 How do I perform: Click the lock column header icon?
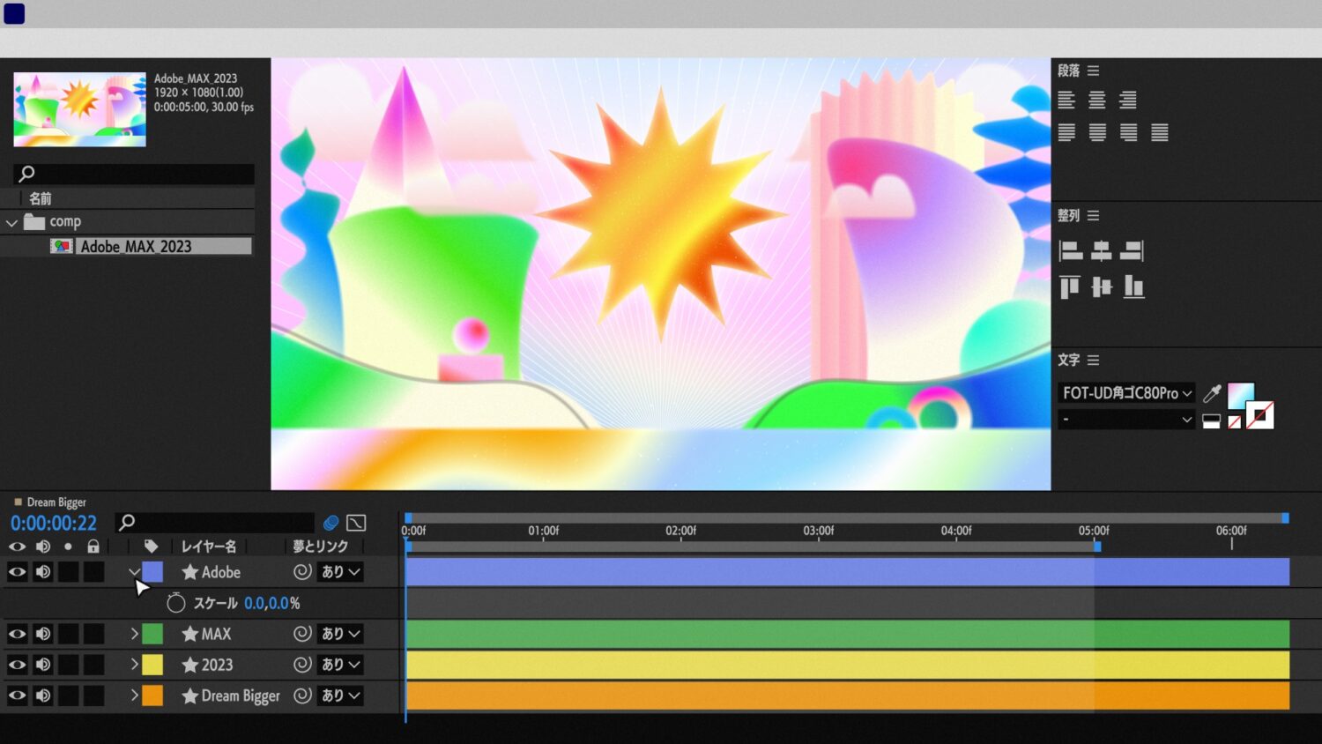[93, 547]
